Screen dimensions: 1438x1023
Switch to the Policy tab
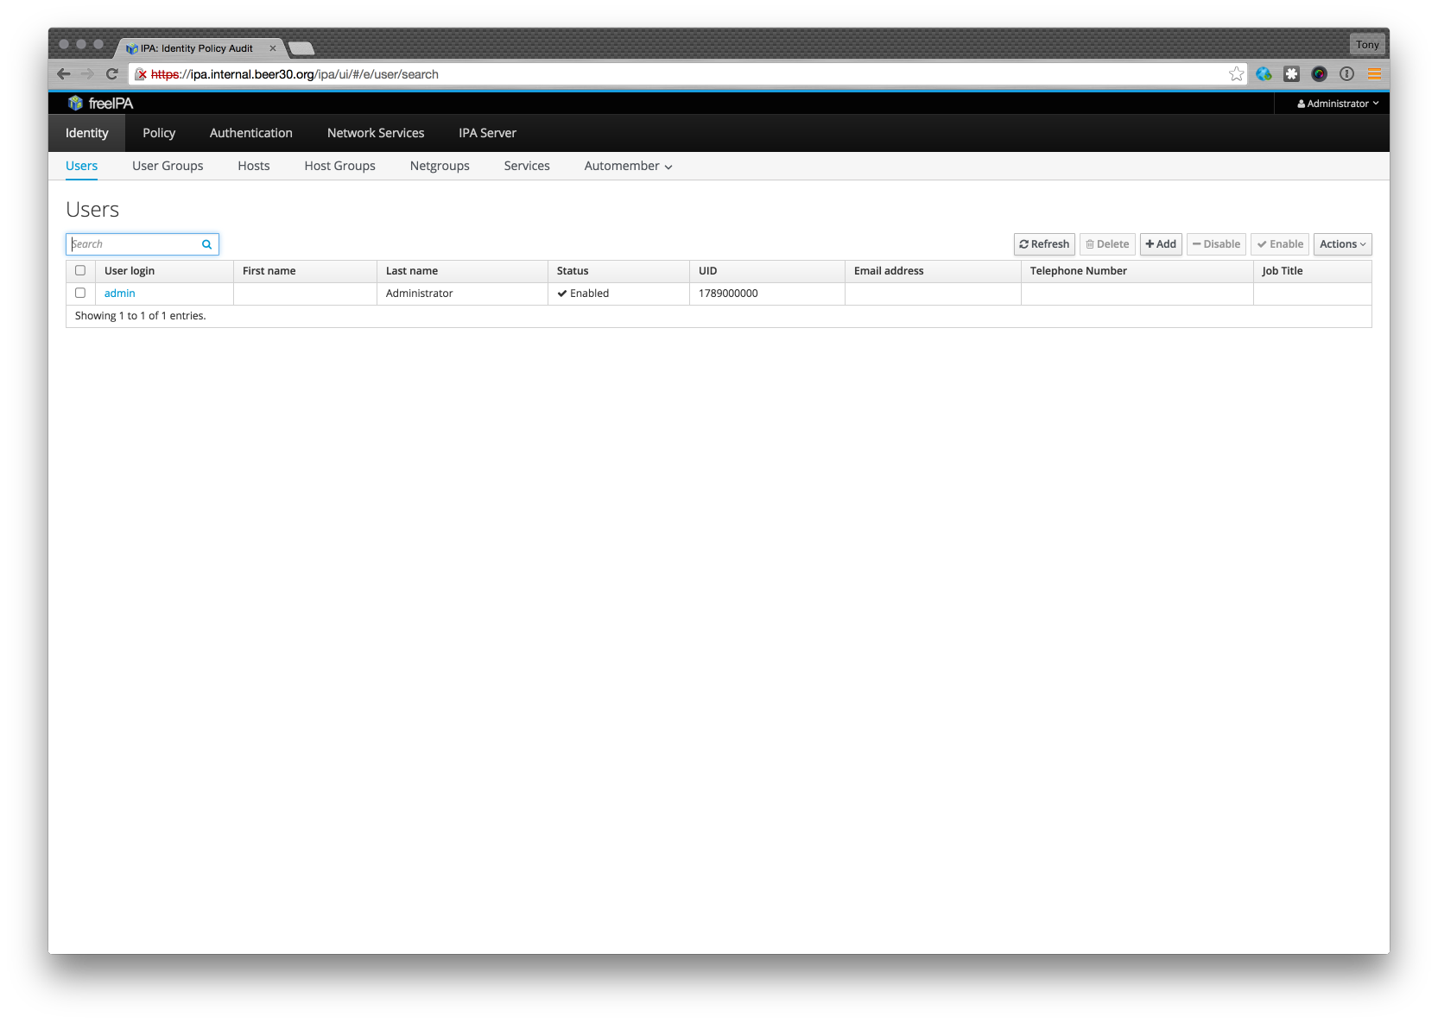click(159, 133)
